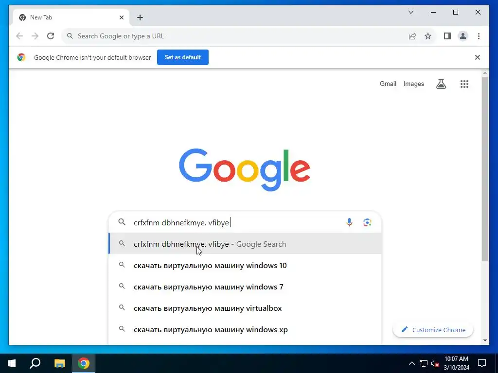Search by image with Google Lens icon
This screenshot has height=373, width=498.
[x=367, y=222]
